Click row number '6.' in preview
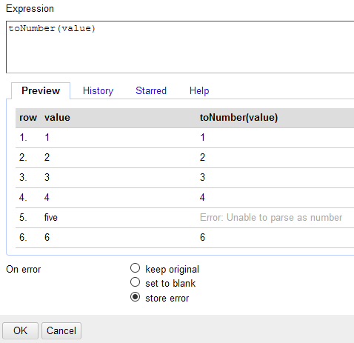Viewport: 354px width, 343px height. click(x=23, y=237)
